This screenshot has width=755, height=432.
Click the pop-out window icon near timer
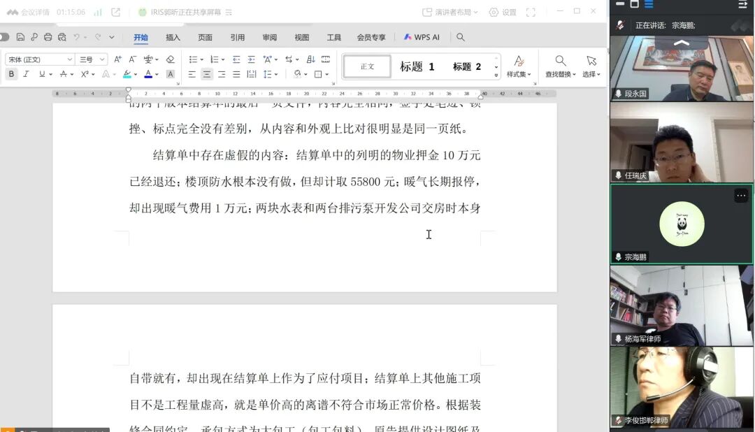115,12
